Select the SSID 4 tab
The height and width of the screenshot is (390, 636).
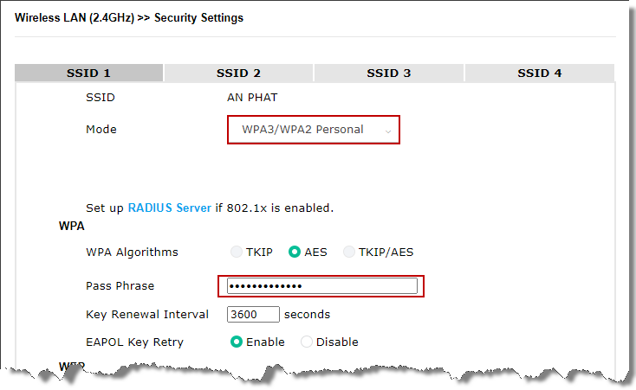[x=540, y=73]
